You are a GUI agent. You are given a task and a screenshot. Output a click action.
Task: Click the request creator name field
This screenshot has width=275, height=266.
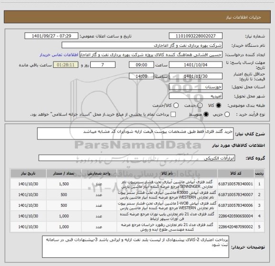151,54
